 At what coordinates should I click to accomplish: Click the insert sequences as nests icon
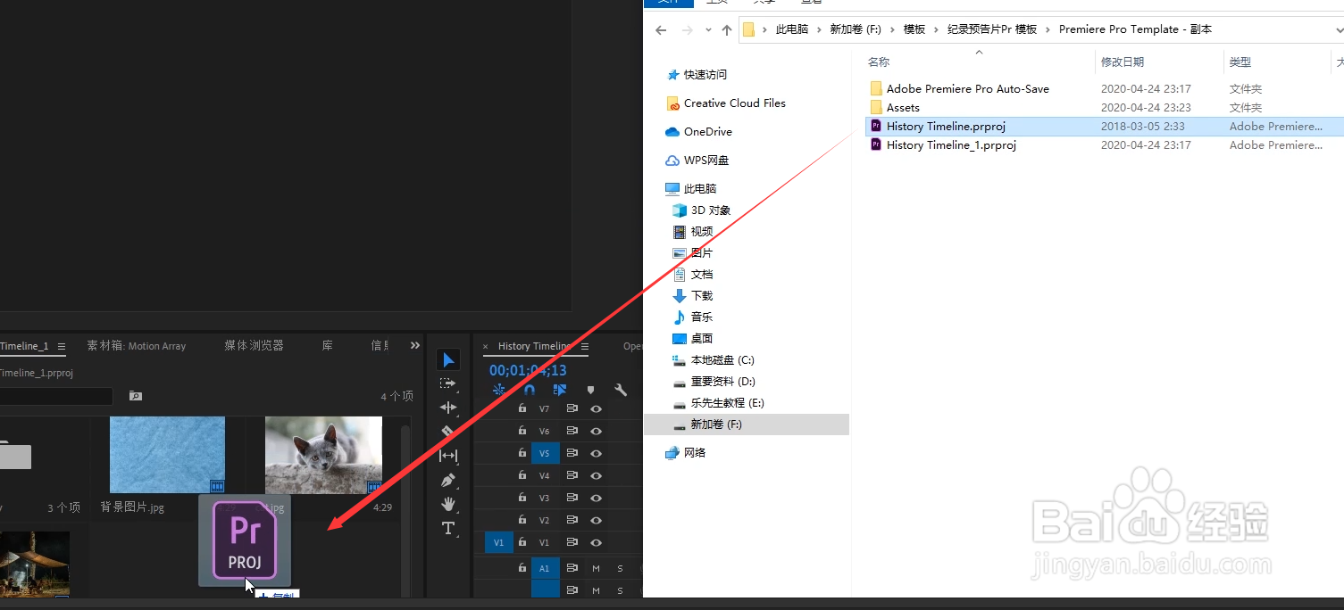tap(499, 390)
